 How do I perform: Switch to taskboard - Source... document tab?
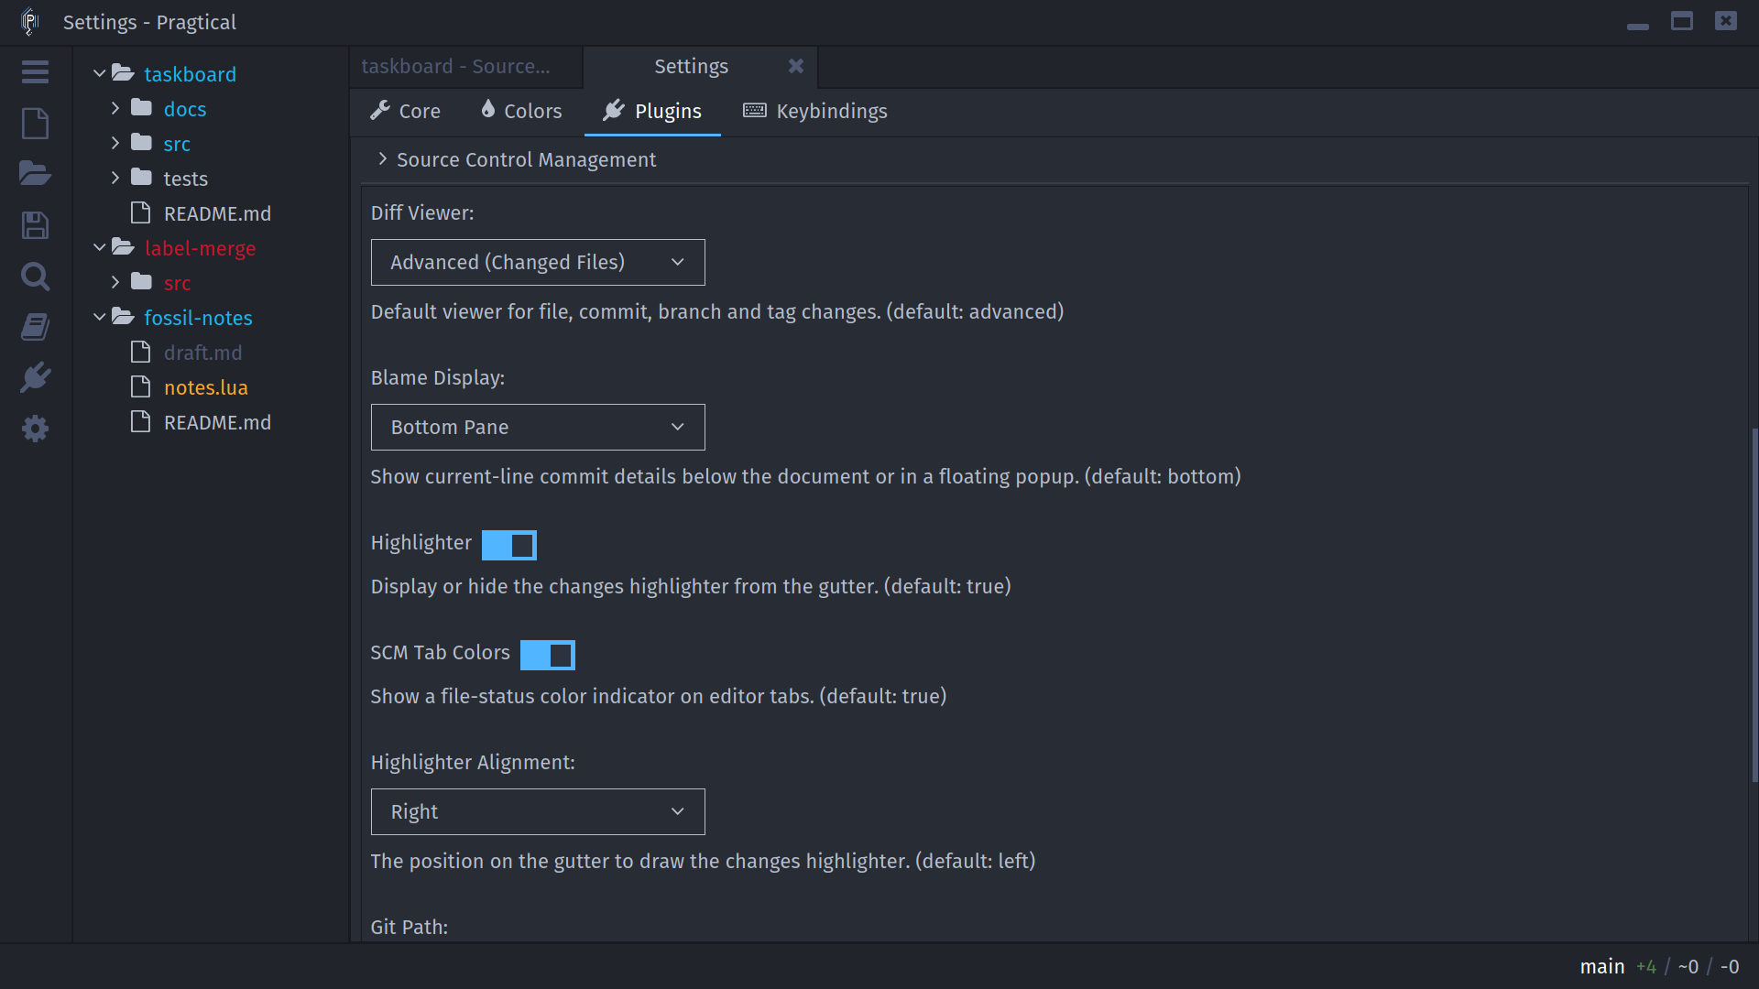tap(465, 66)
